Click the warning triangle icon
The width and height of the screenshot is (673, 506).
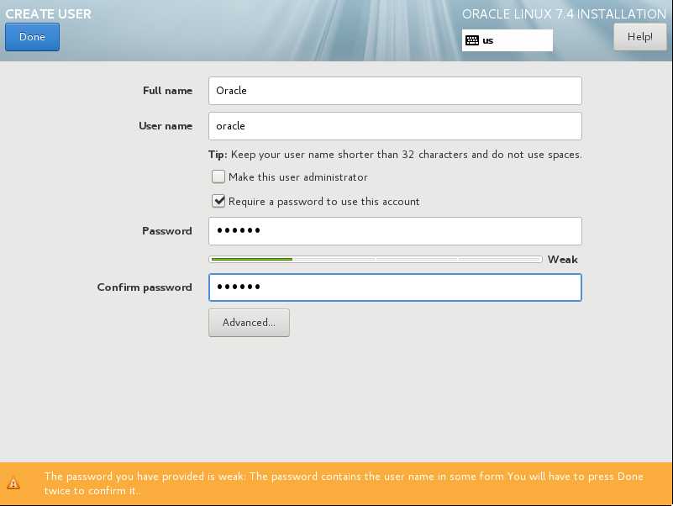coord(13,483)
